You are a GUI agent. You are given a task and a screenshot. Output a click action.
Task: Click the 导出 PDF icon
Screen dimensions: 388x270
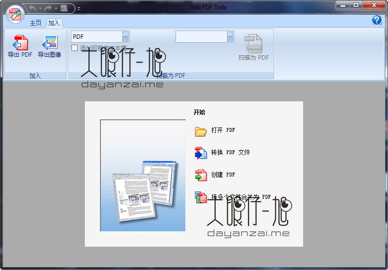(x=20, y=43)
